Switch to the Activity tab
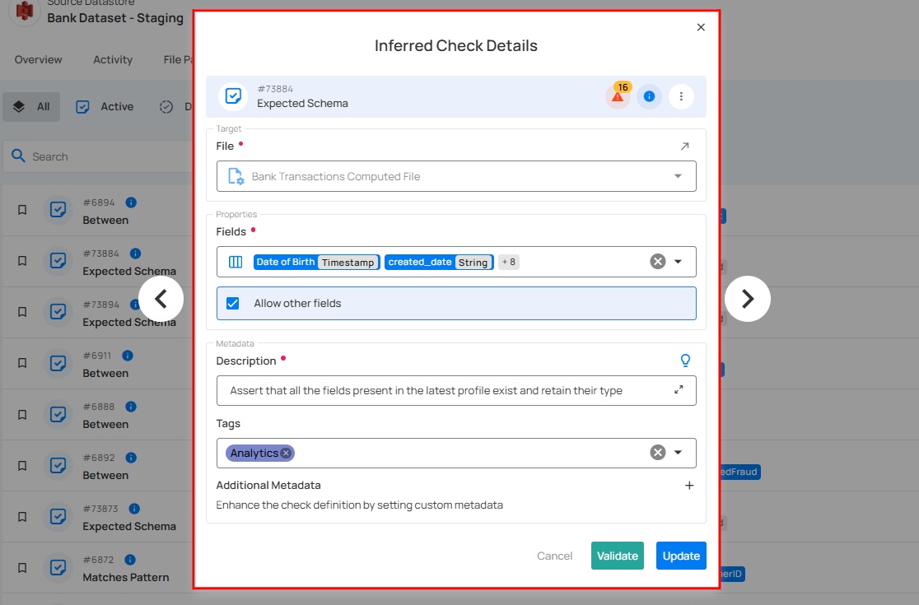Image resolution: width=919 pixels, height=605 pixels. [x=112, y=59]
